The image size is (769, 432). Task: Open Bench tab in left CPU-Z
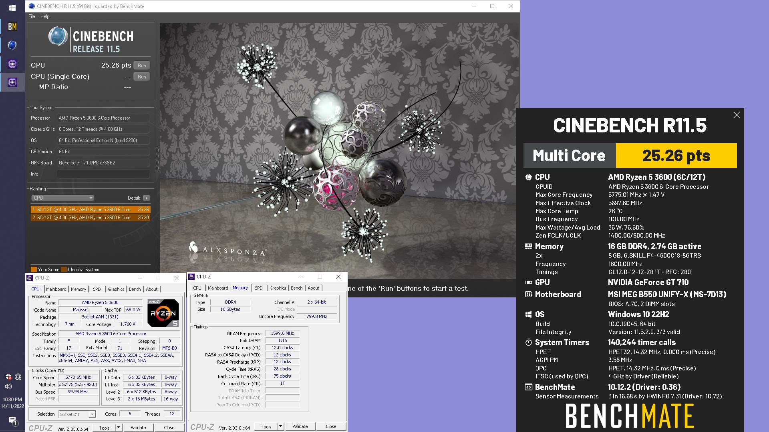coord(135,289)
